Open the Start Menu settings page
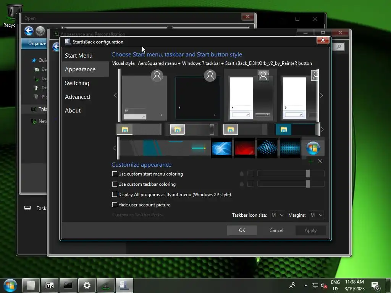This screenshot has width=391, height=293. coord(79,56)
